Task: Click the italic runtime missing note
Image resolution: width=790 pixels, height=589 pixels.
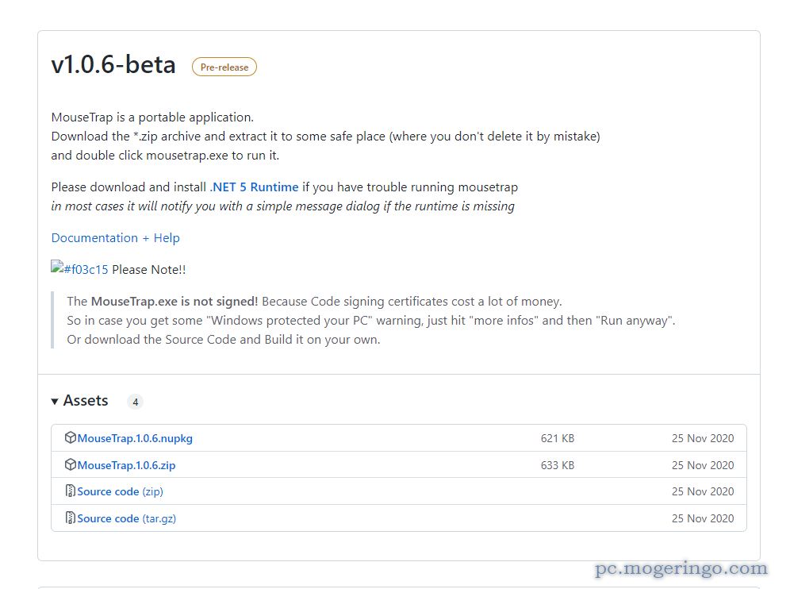Action: (282, 206)
